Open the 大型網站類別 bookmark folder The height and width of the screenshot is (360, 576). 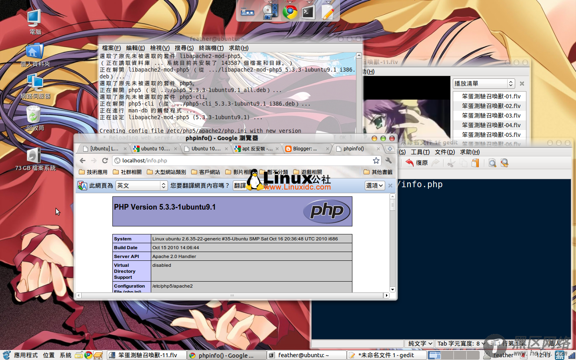(x=166, y=172)
